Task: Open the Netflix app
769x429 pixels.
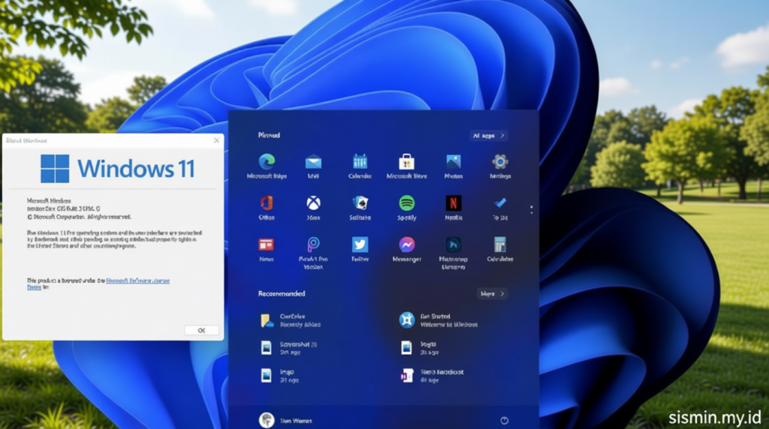Action: point(454,202)
